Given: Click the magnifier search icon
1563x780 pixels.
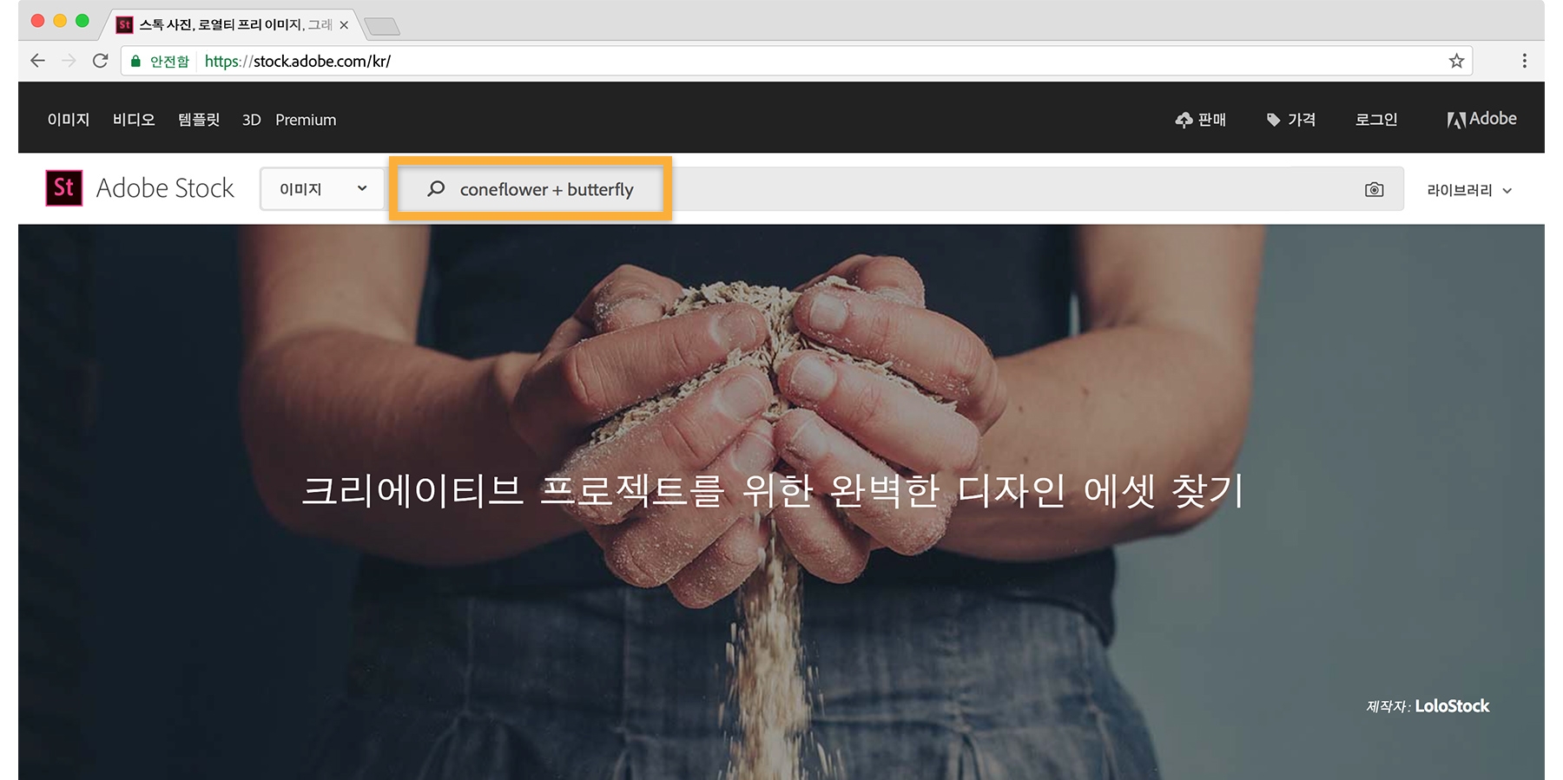Looking at the screenshot, I should click(436, 188).
